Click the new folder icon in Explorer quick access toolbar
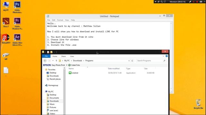Image resolution: width=206 pixels, height=115 pixels. [x=51, y=52]
